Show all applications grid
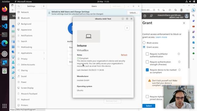Viewport: 197px width, 111px height. 5,106
